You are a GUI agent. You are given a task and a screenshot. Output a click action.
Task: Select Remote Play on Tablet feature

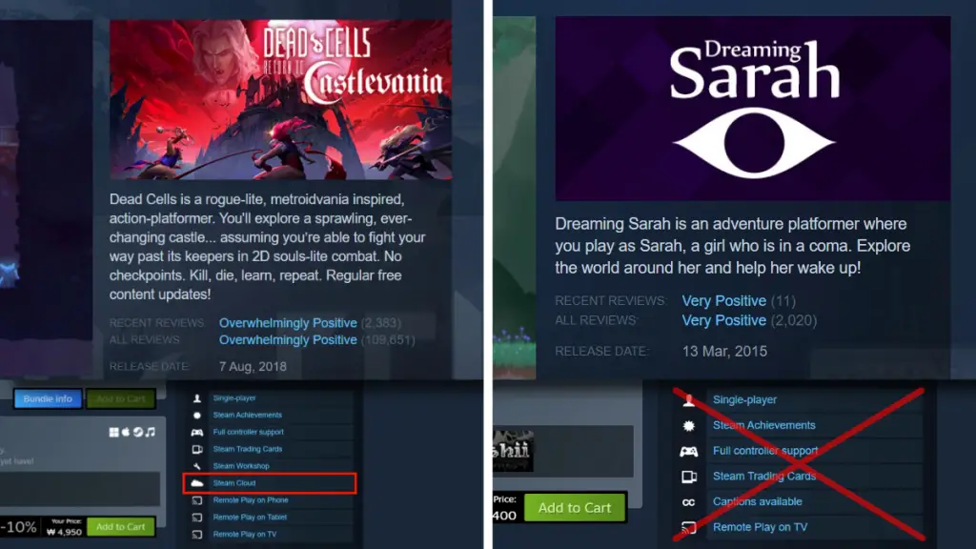pos(250,518)
